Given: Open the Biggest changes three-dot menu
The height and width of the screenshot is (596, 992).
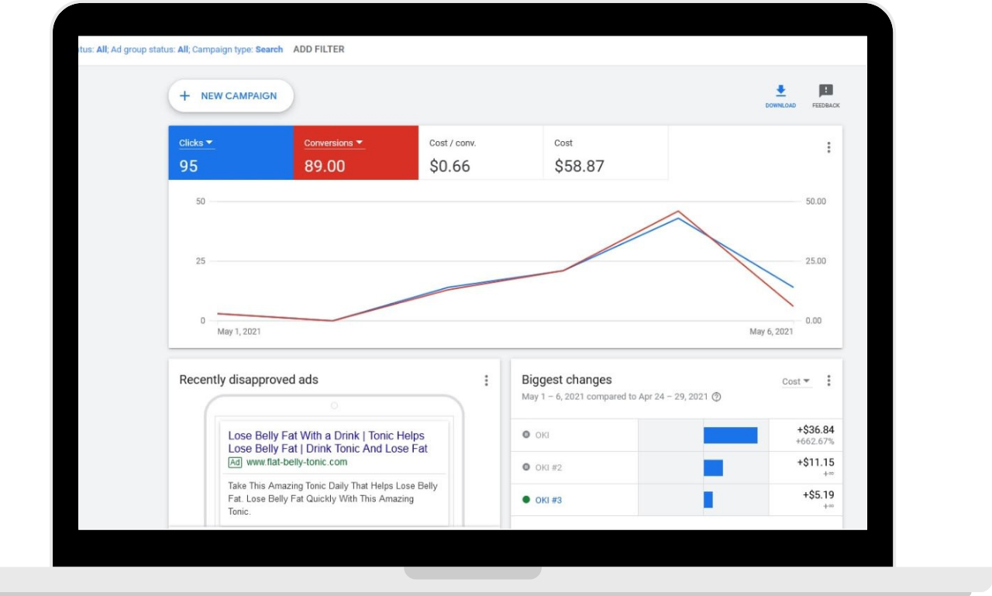Looking at the screenshot, I should click(x=828, y=381).
